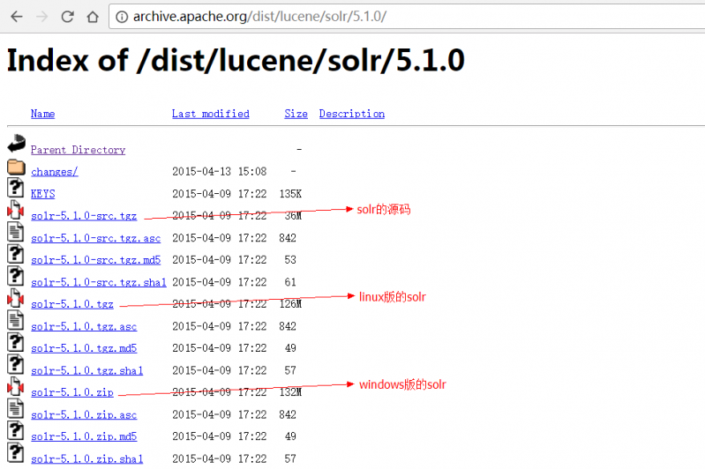The height and width of the screenshot is (469, 705).
Task: Open the Parent Directory link
Action: [x=78, y=150]
